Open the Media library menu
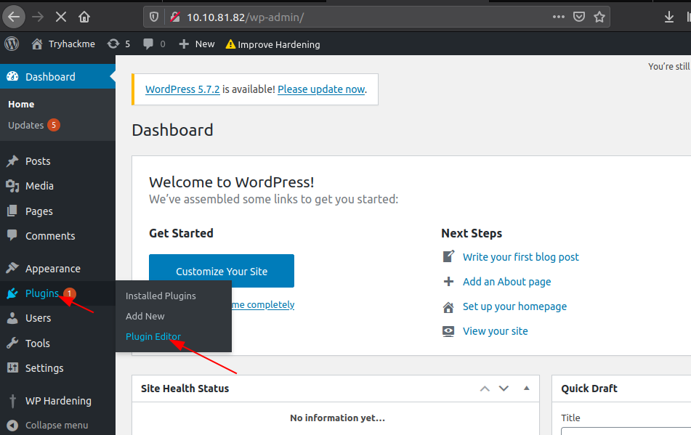This screenshot has width=691, height=435. [x=57, y=186]
